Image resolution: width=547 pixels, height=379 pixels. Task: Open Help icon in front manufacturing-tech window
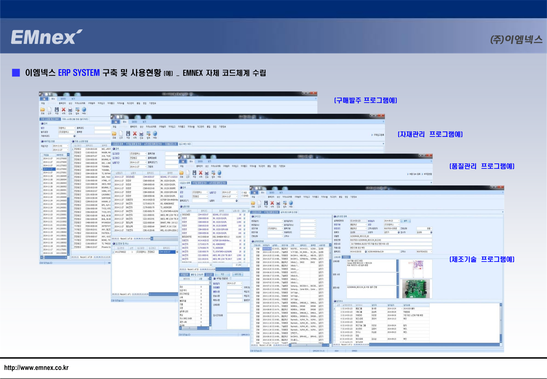coord(291,203)
